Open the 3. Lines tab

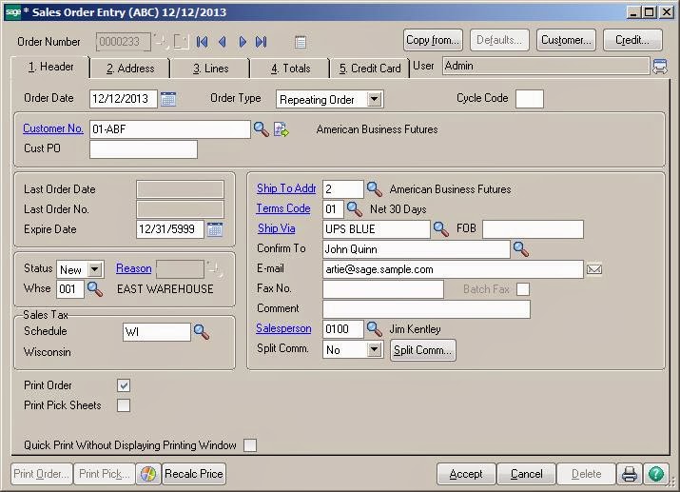pos(211,69)
